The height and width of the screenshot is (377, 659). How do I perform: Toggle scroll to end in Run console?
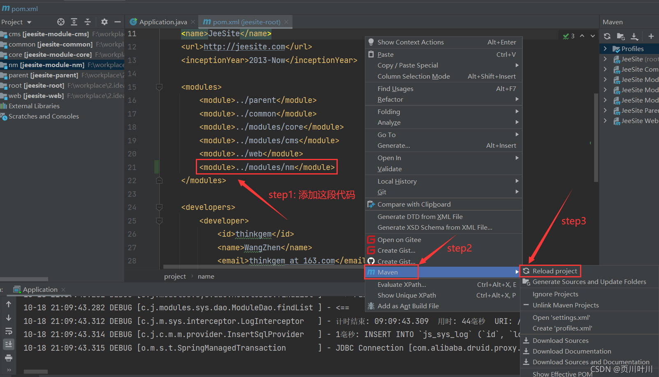[x=9, y=344]
